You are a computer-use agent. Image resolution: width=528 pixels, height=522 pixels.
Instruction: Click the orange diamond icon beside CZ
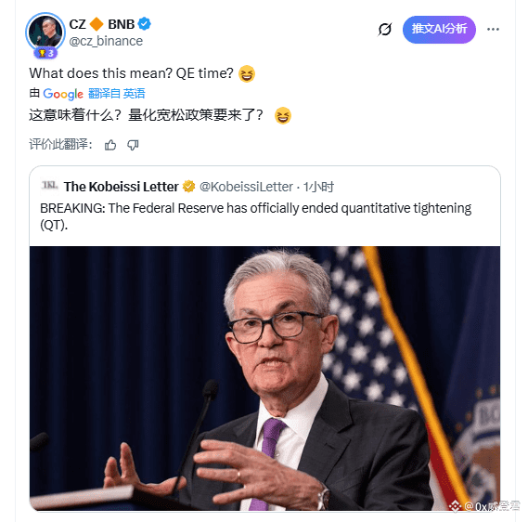[x=97, y=24]
